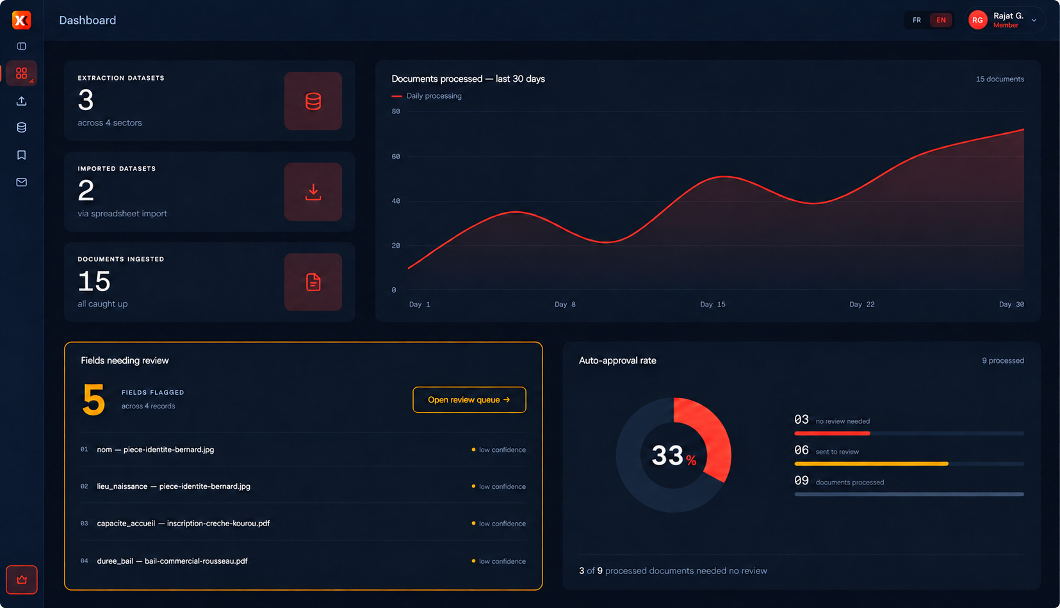
Task: Click the download icon on Imported Datasets card
Action: [x=313, y=192]
